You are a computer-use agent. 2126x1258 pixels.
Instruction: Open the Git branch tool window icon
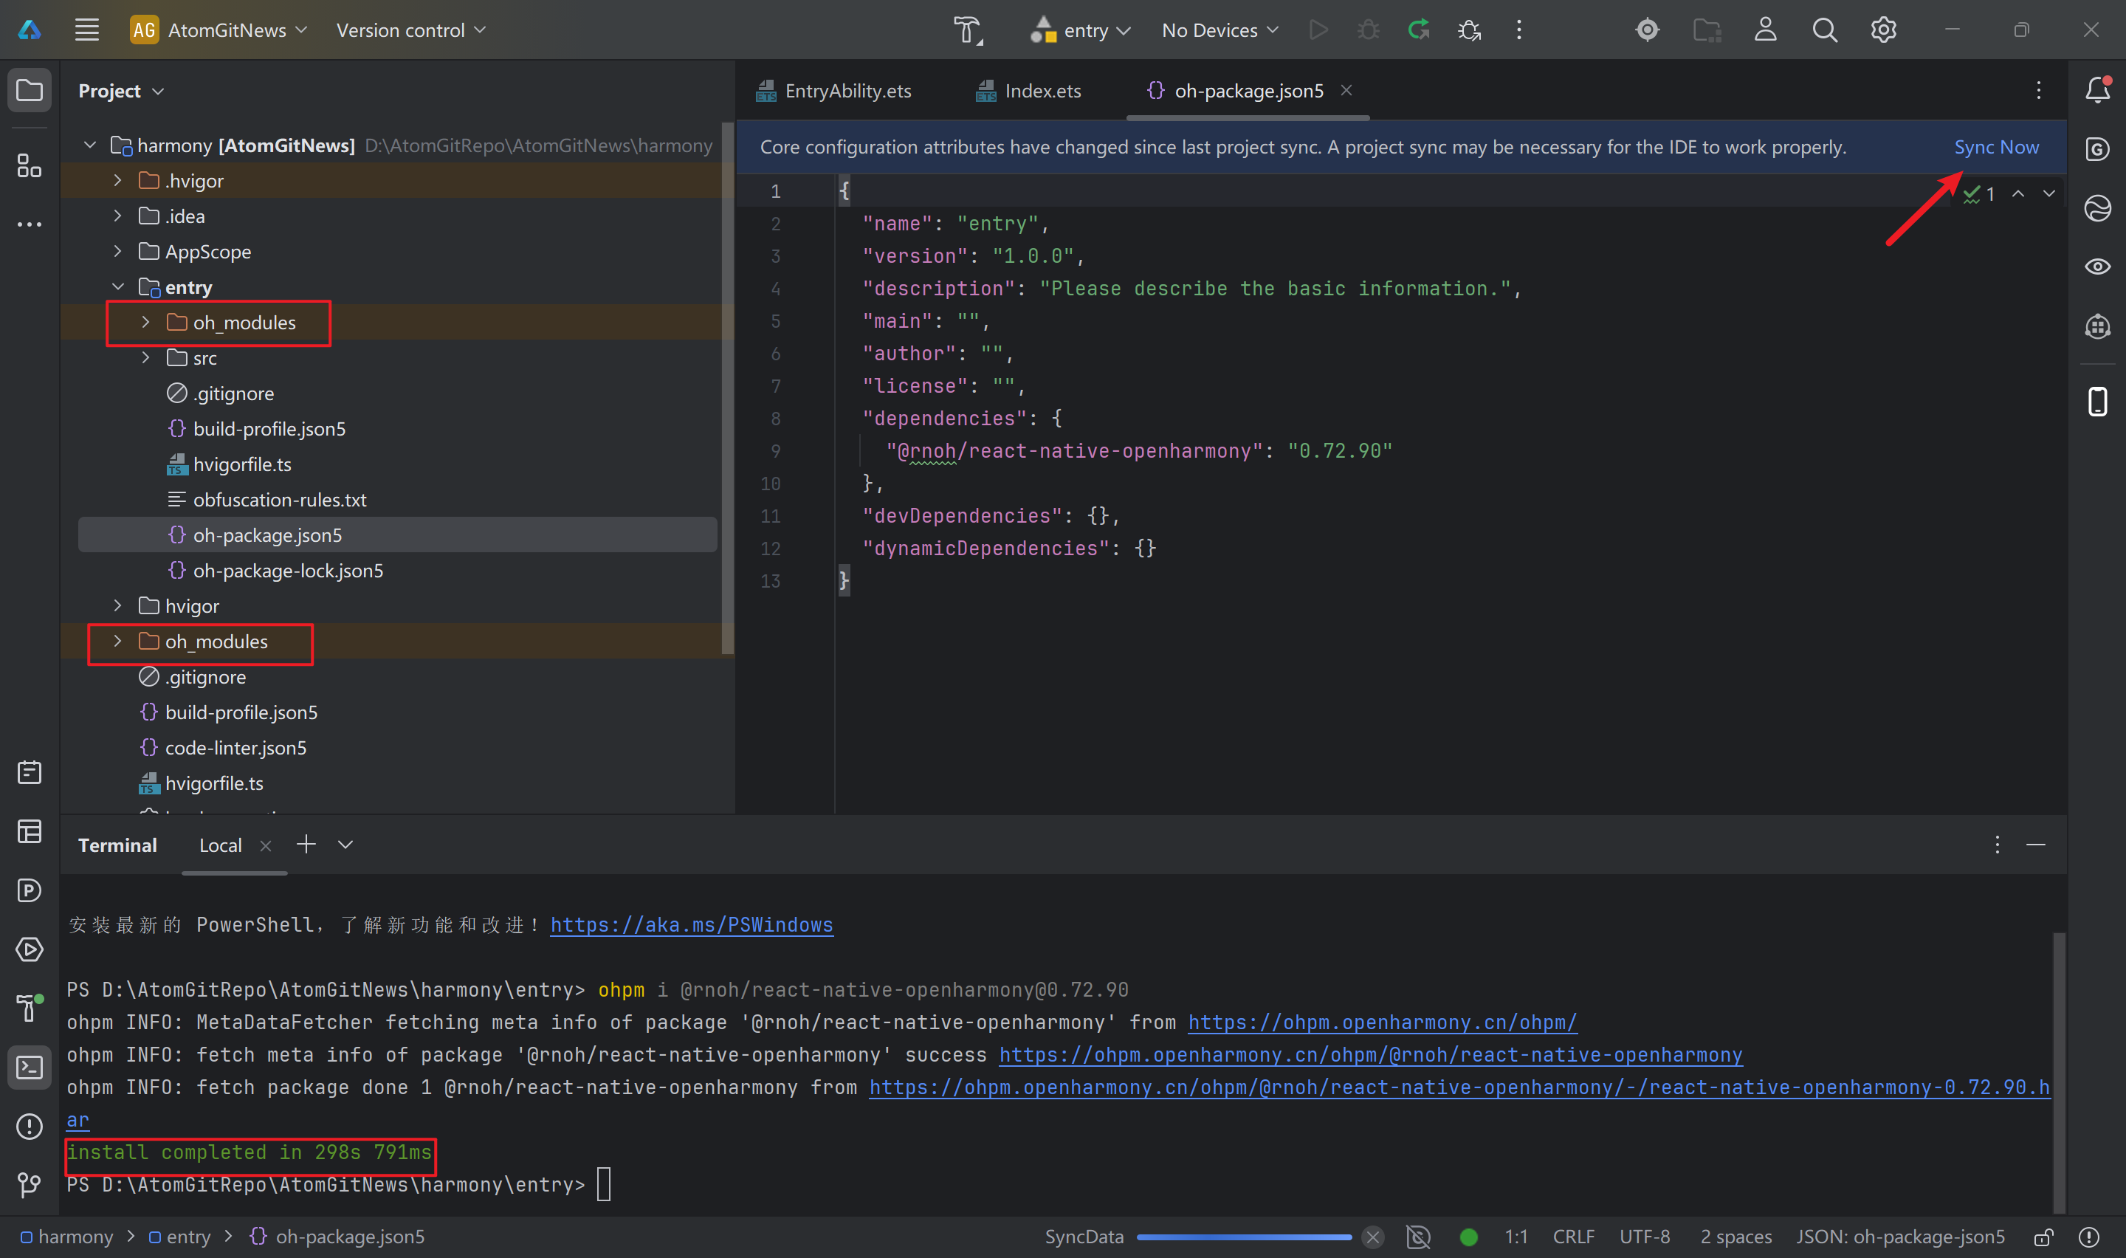[x=29, y=1184]
